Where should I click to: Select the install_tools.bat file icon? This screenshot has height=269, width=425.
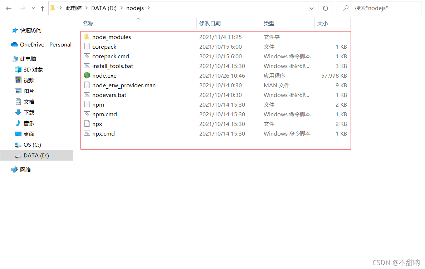point(87,65)
